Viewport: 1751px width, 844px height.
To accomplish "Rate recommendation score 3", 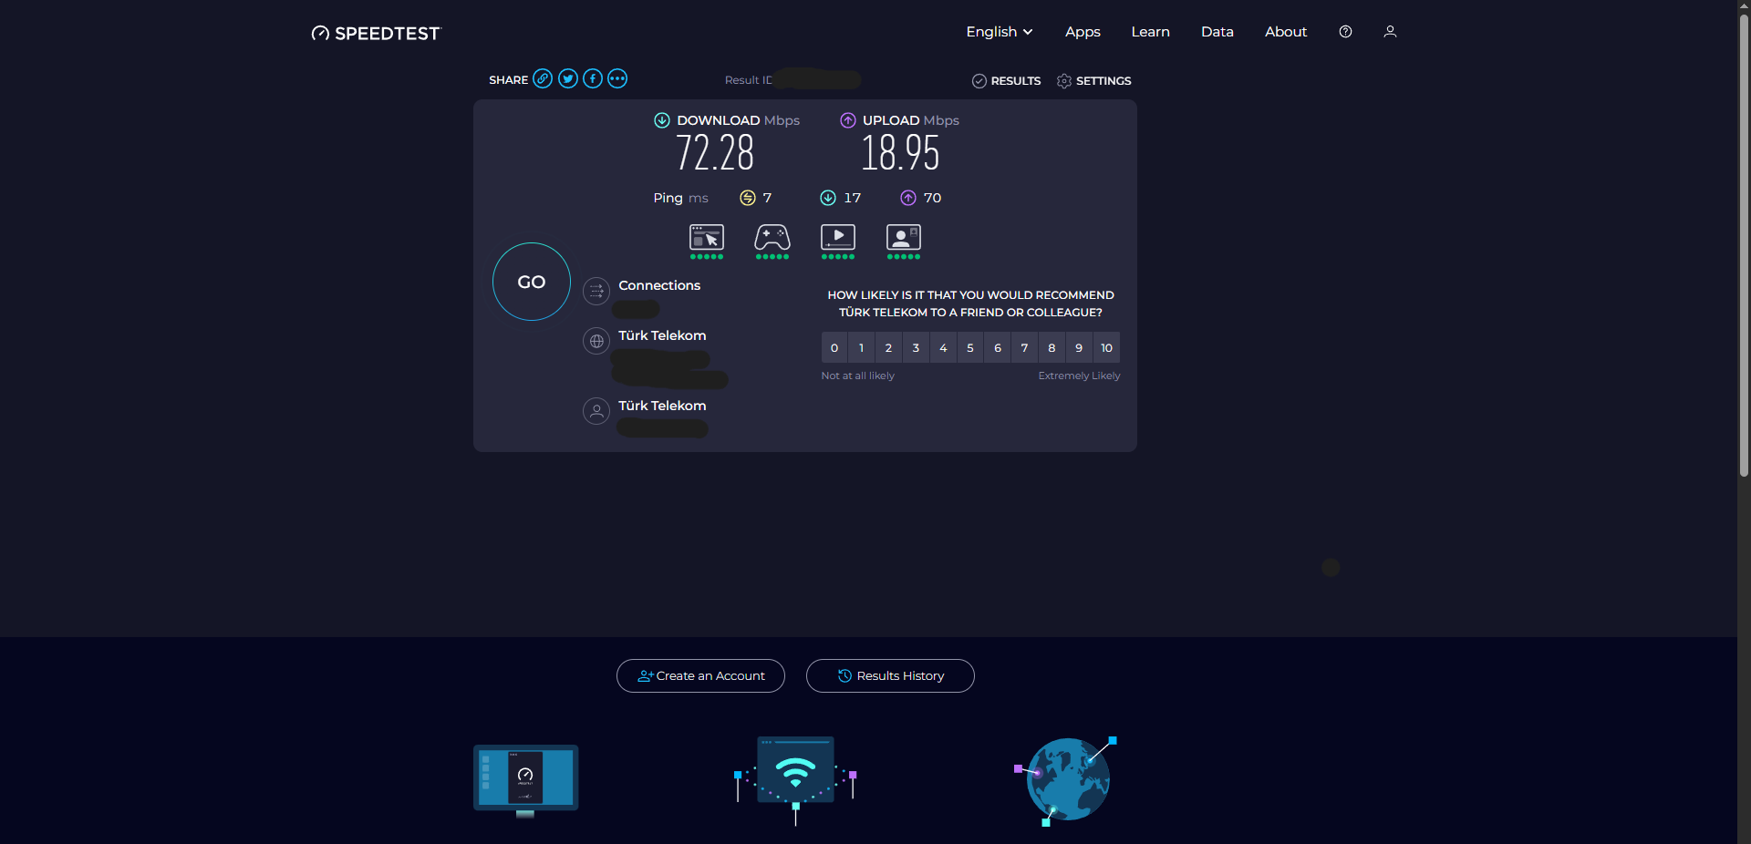I will 916,347.
